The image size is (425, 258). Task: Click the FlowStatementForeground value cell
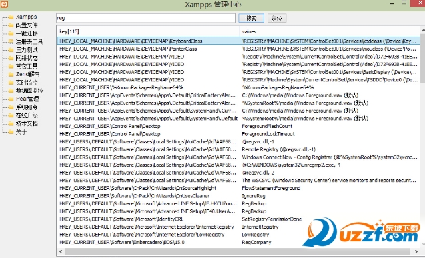coord(271,188)
